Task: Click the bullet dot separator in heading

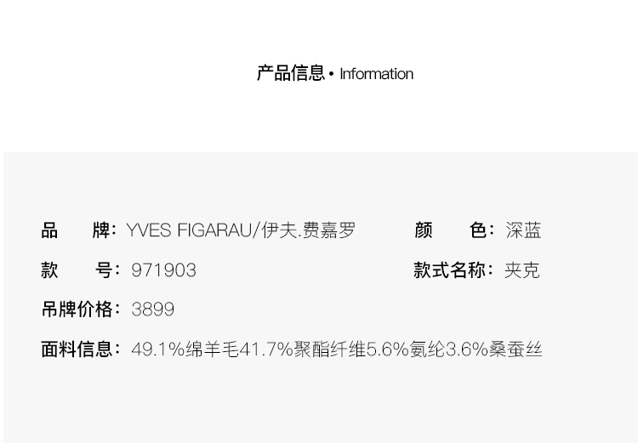Action: coord(332,74)
